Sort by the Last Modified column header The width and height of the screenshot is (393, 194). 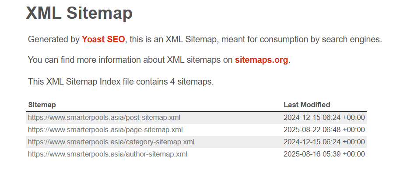(x=307, y=105)
